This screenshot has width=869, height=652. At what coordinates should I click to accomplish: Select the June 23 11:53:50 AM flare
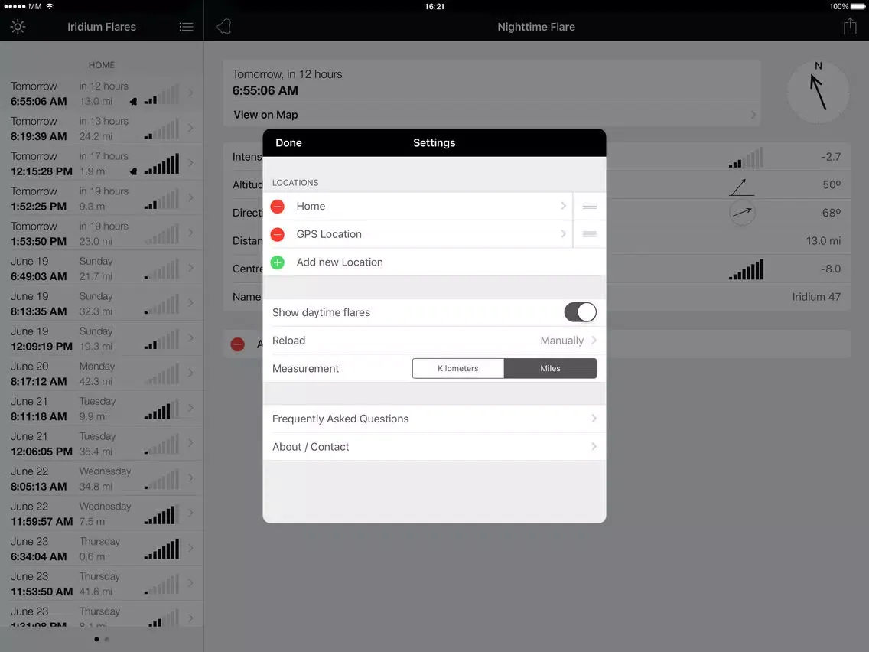[x=102, y=584]
